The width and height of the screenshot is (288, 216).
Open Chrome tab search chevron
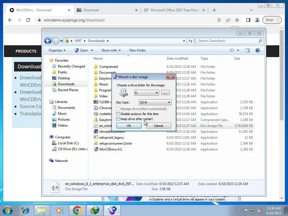pos(251,10)
